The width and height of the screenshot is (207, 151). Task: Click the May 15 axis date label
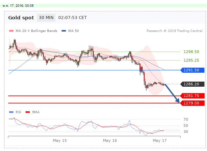pyautogui.click(x=60, y=140)
